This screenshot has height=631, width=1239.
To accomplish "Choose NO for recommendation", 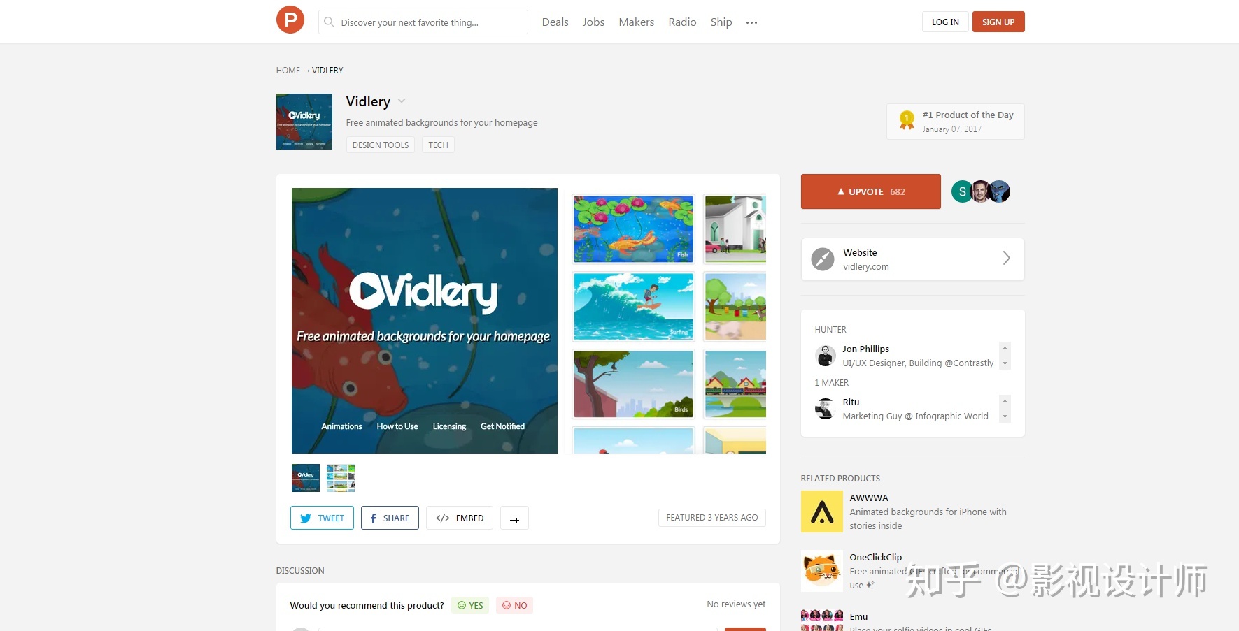I will click(x=514, y=605).
